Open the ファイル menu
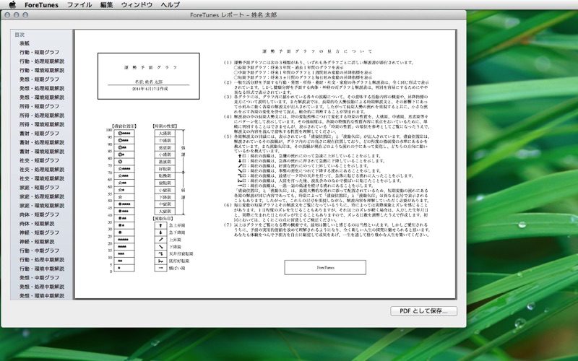Image resolution: width=578 pixels, height=361 pixels. click(x=79, y=5)
